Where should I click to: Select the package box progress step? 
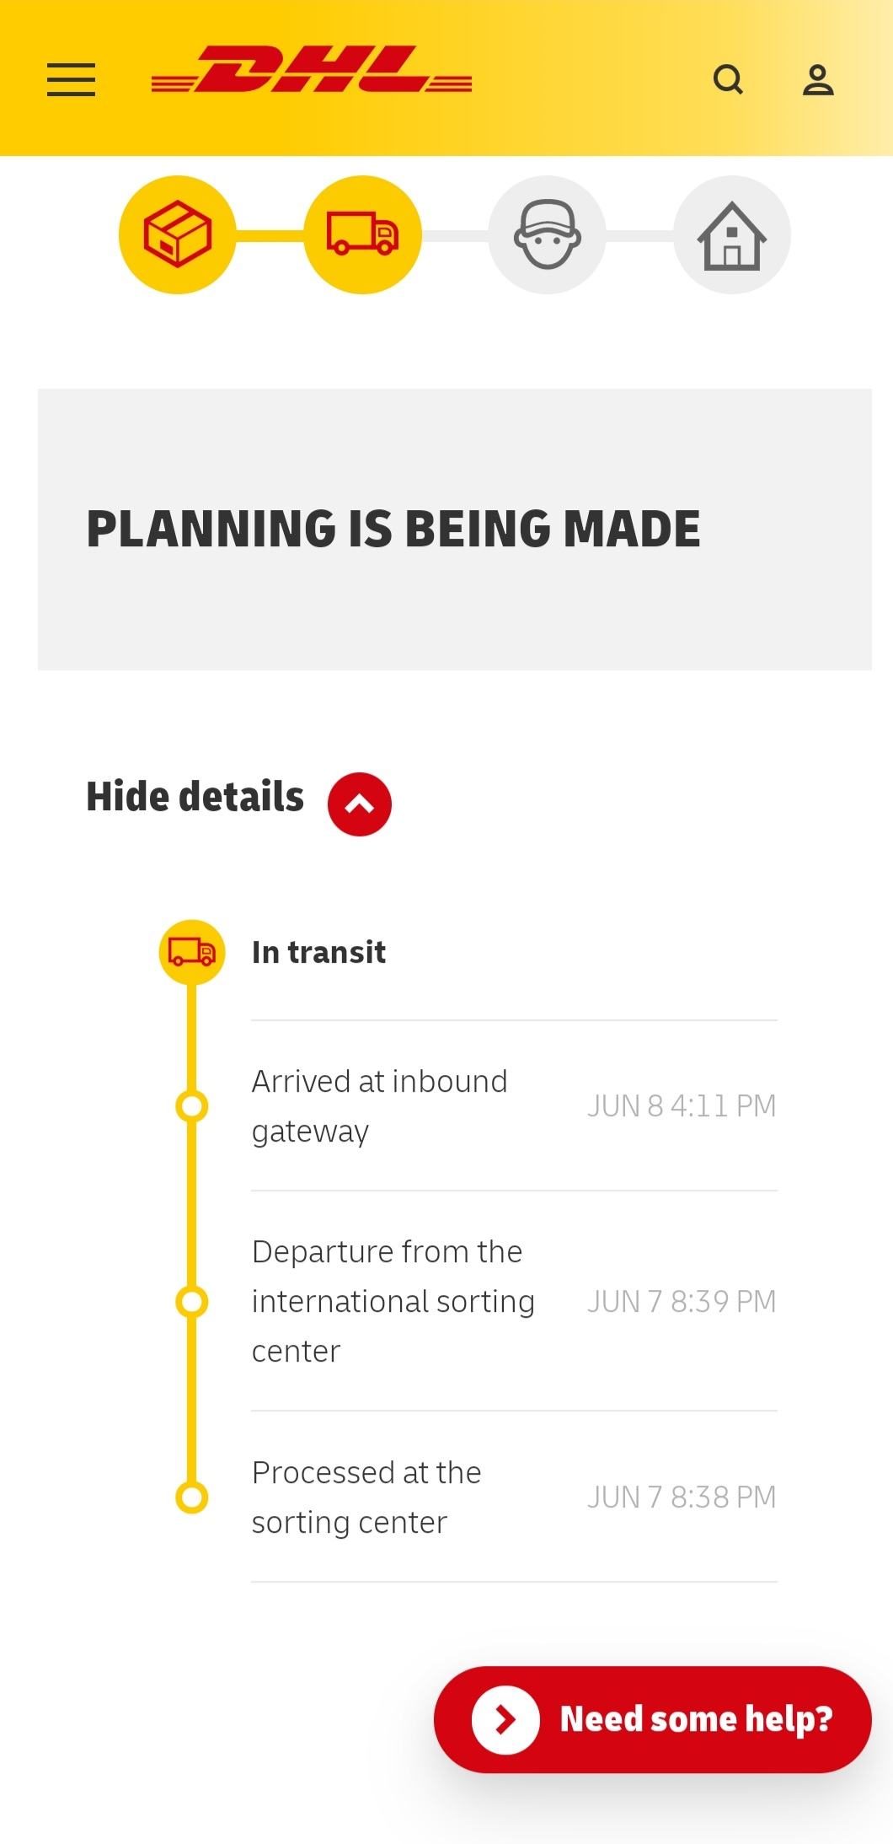(177, 234)
